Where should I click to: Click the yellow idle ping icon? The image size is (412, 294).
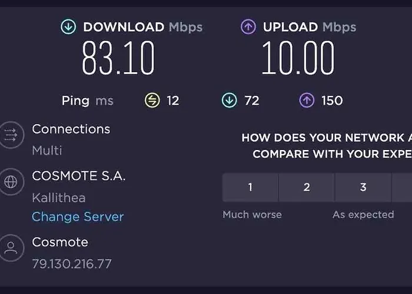click(x=152, y=101)
